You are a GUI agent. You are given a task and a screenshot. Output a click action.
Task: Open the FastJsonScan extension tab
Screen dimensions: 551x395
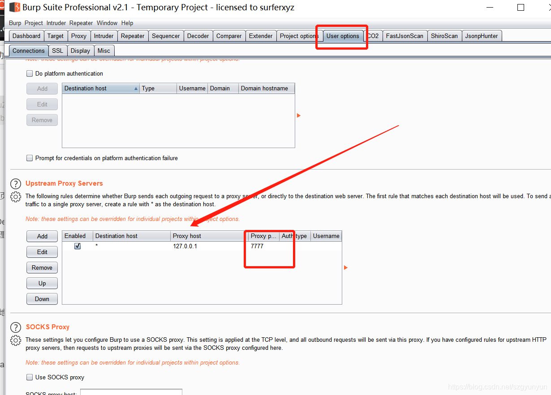[405, 36]
